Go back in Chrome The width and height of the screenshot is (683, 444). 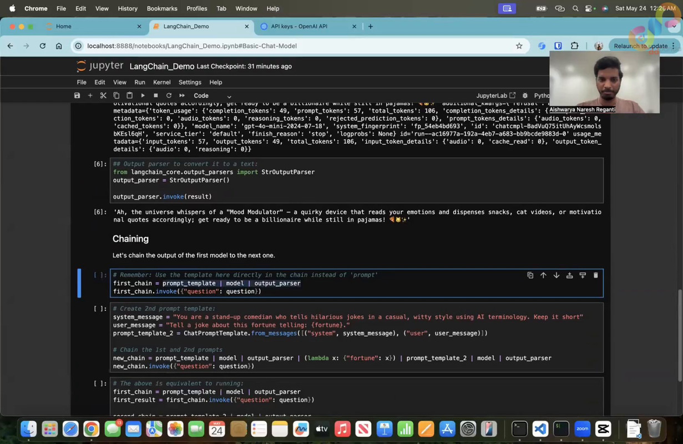10,46
